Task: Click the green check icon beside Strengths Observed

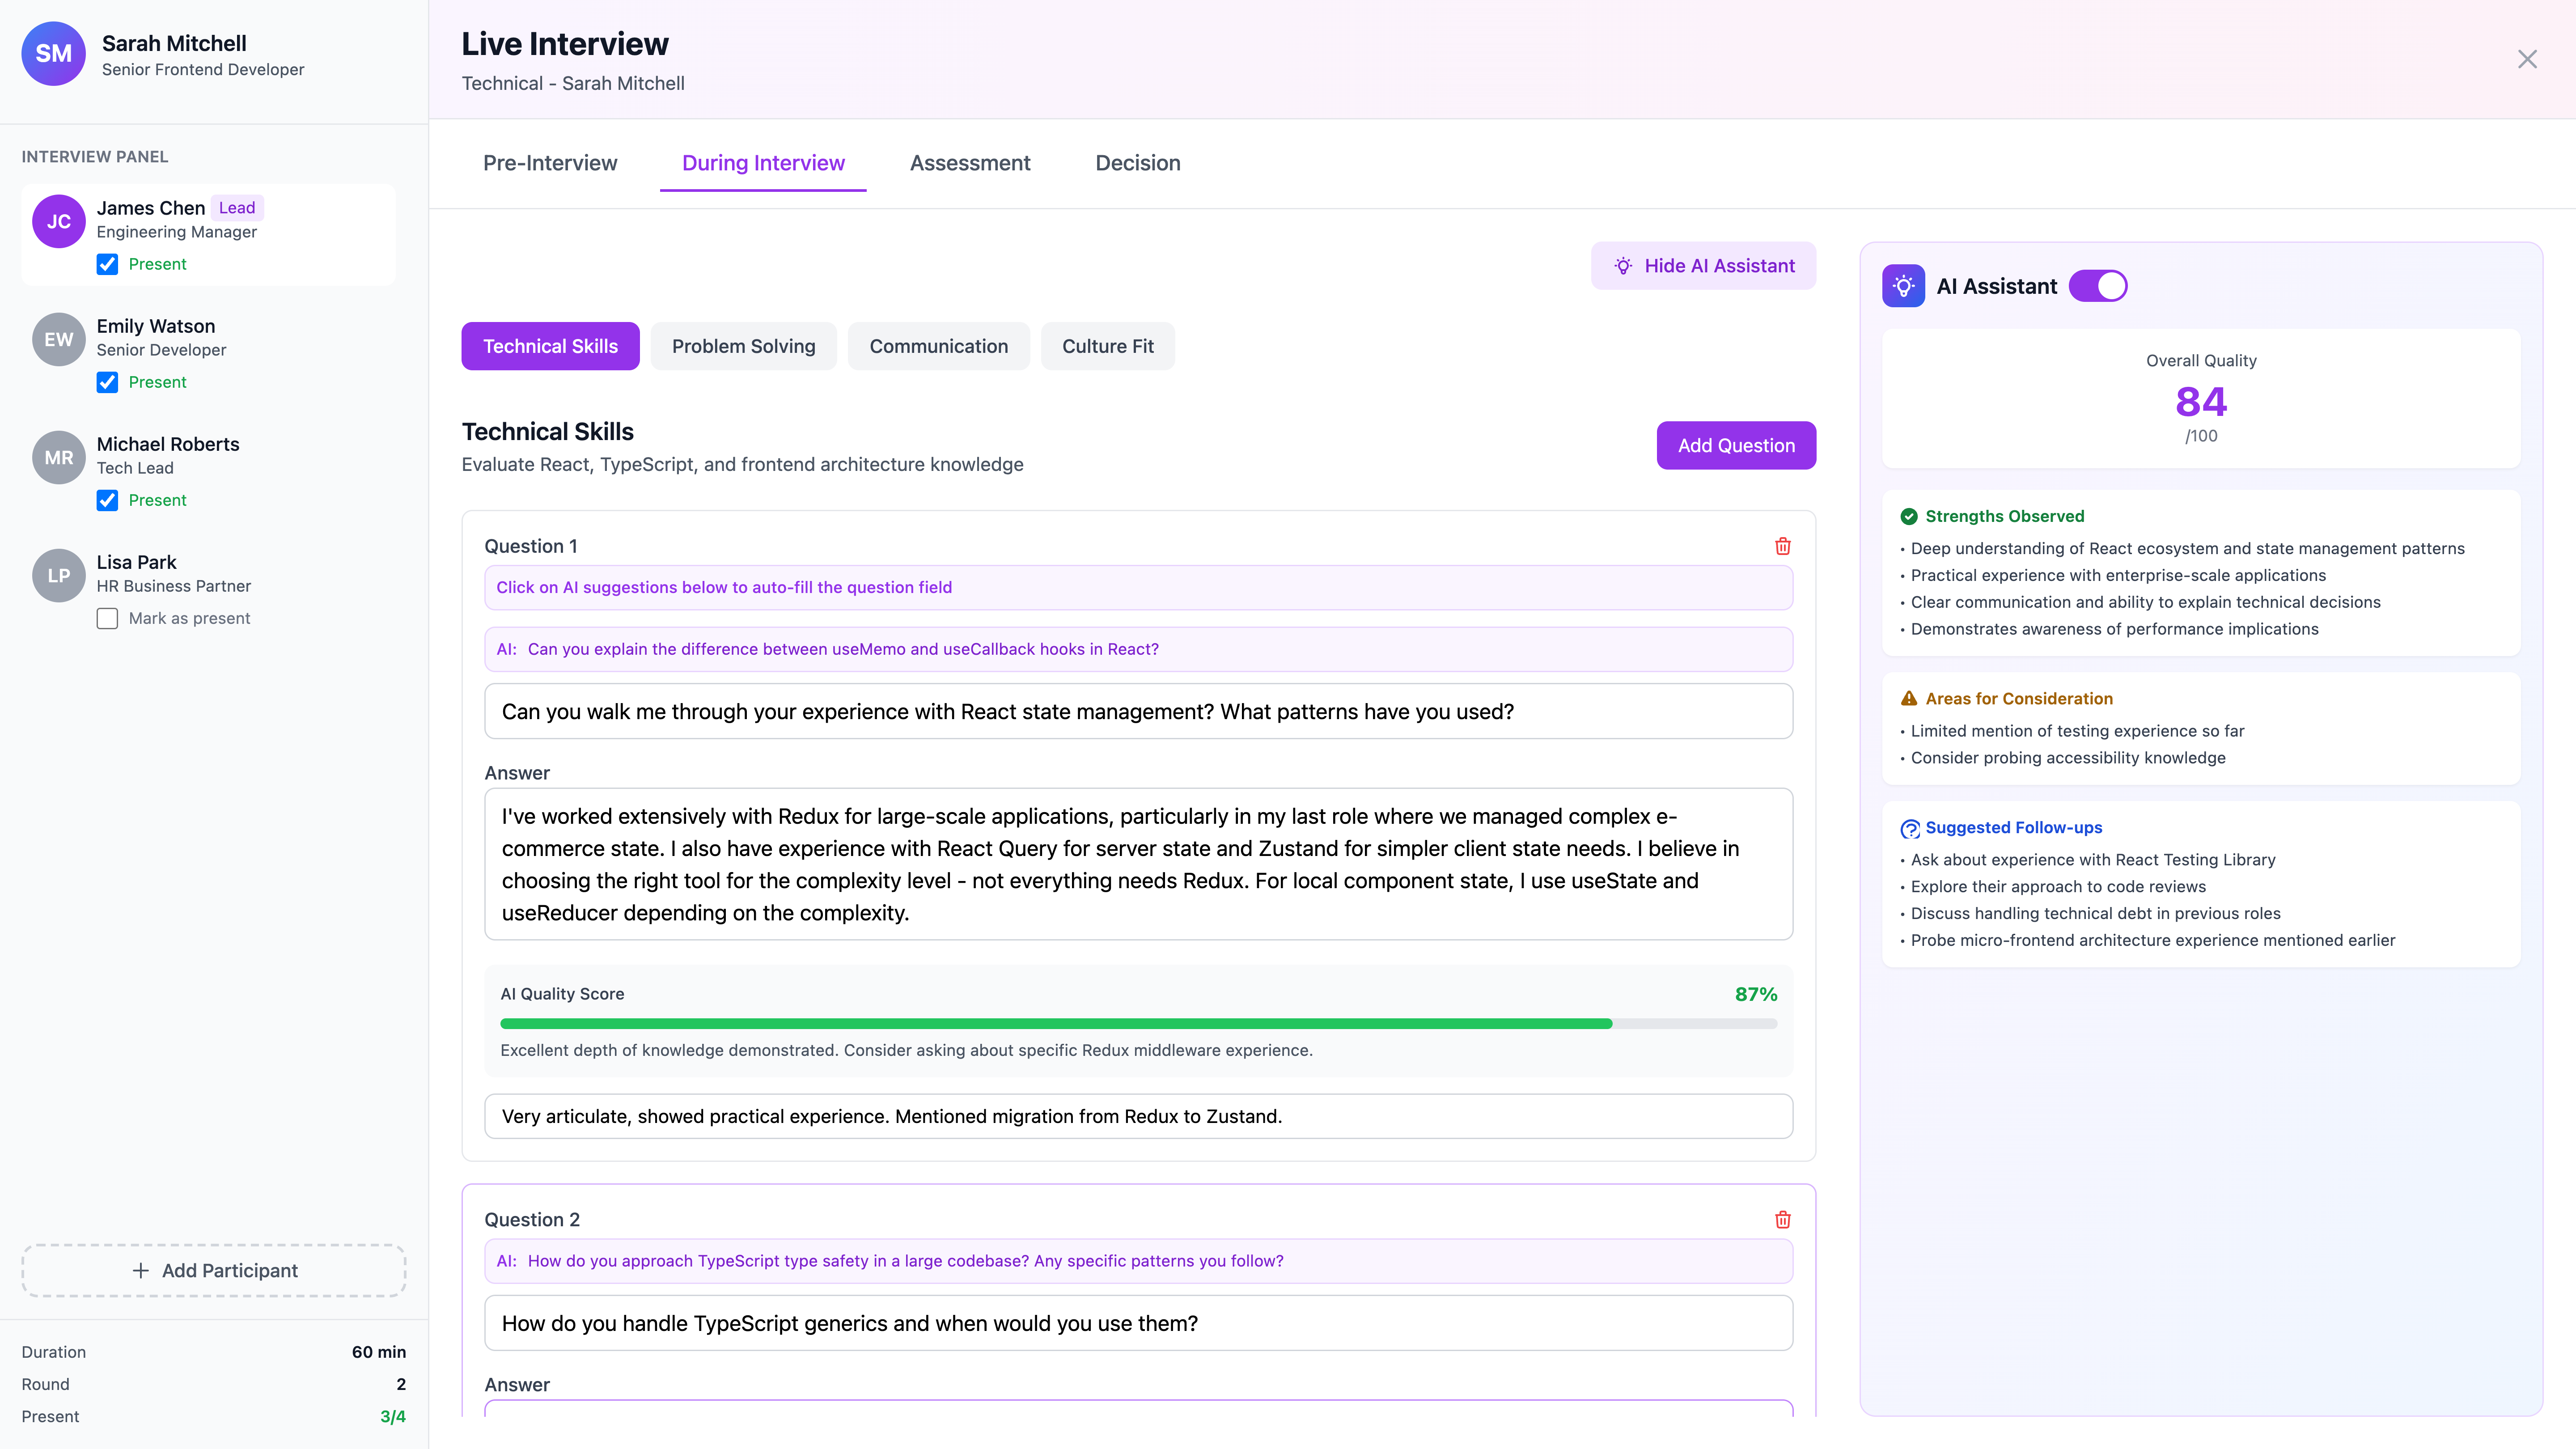Action: (x=1909, y=516)
